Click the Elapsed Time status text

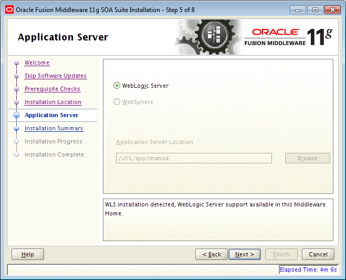(308, 269)
